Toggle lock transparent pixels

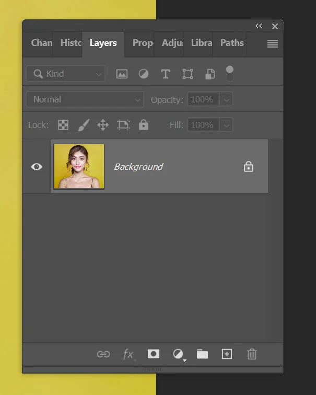[63, 125]
